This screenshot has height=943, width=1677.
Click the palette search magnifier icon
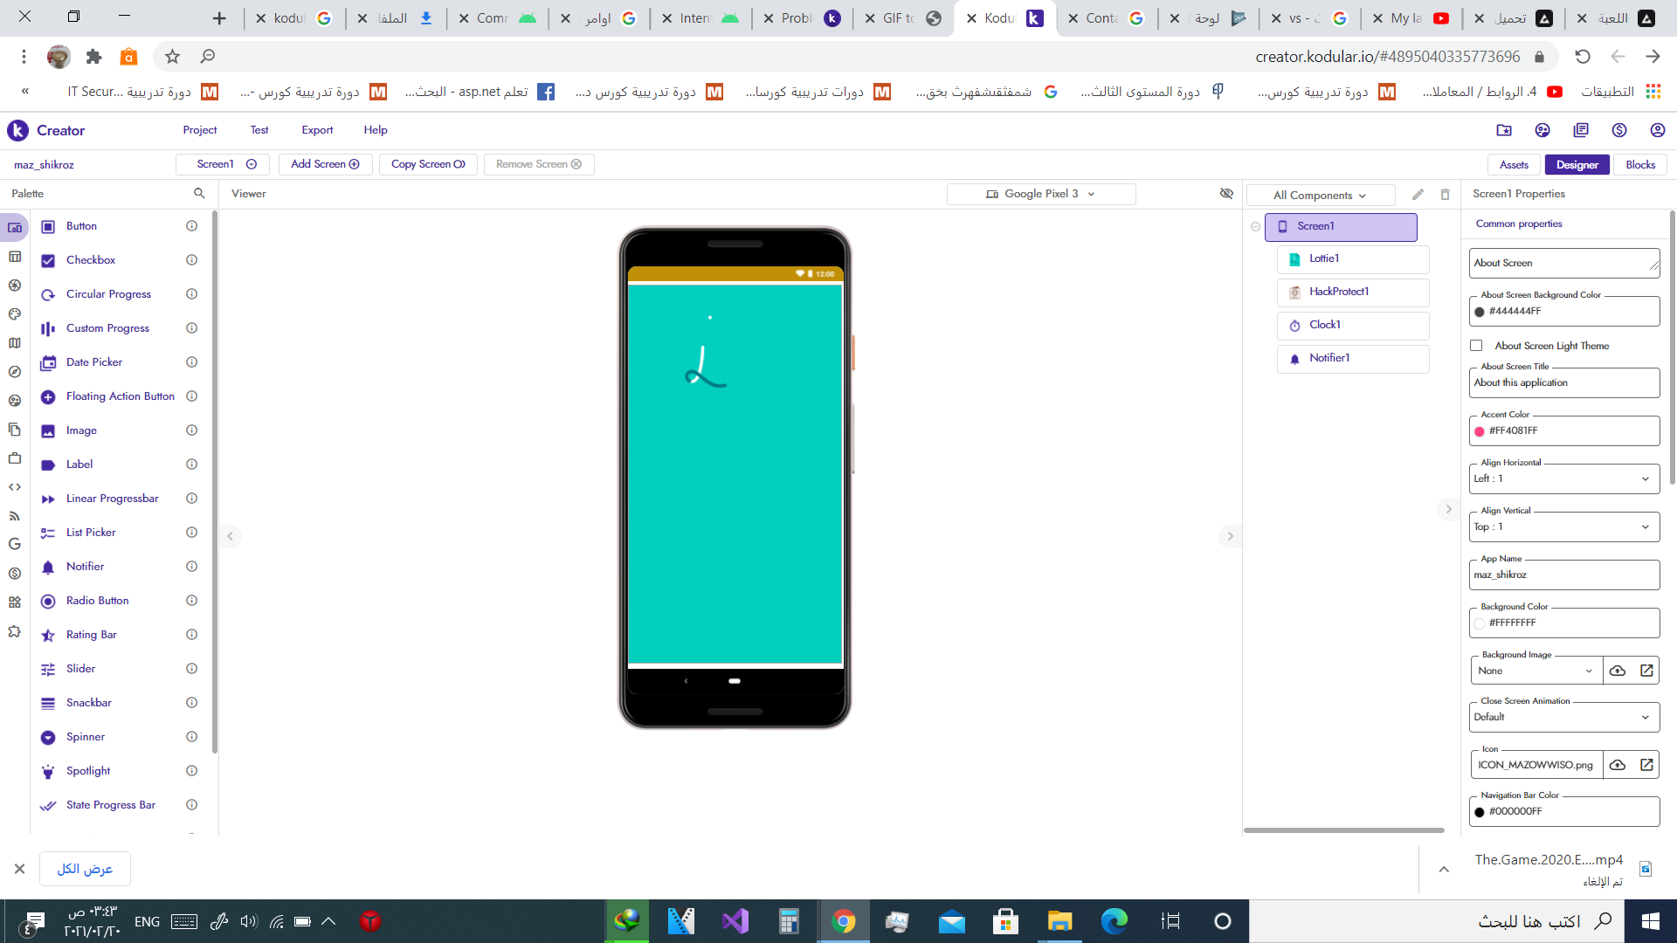tap(199, 194)
